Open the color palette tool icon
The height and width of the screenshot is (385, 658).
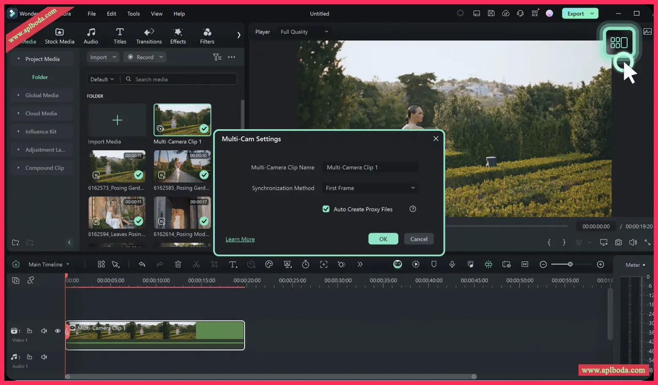click(269, 264)
